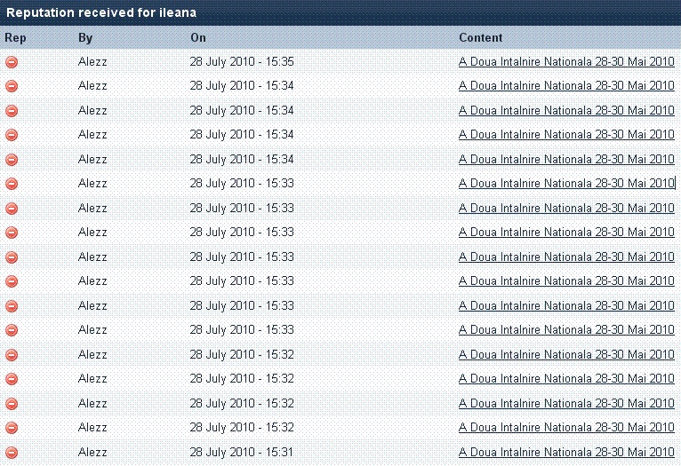Click the red minus icon in the topmost 15:34 row

pyautogui.click(x=12, y=86)
